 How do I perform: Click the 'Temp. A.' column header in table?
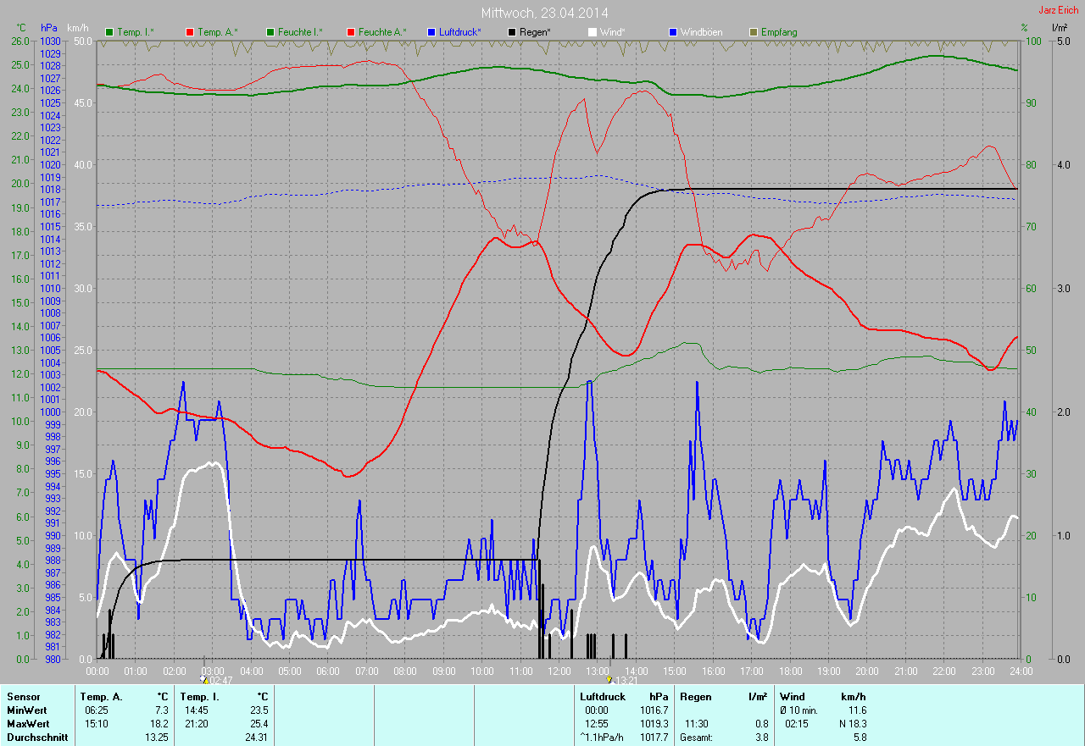(102, 697)
